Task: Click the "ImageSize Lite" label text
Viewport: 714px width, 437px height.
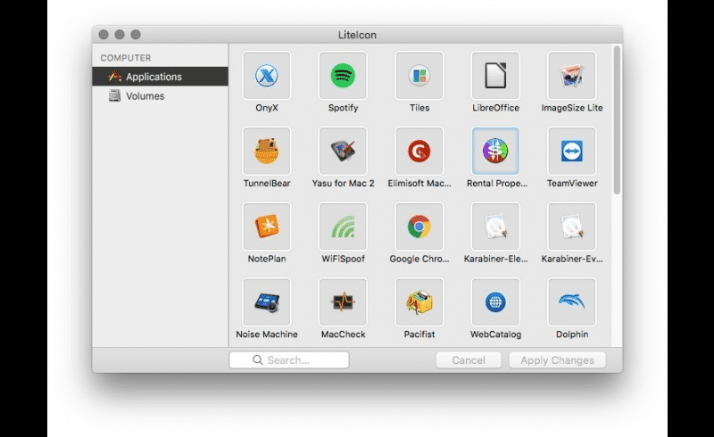Action: click(x=572, y=108)
